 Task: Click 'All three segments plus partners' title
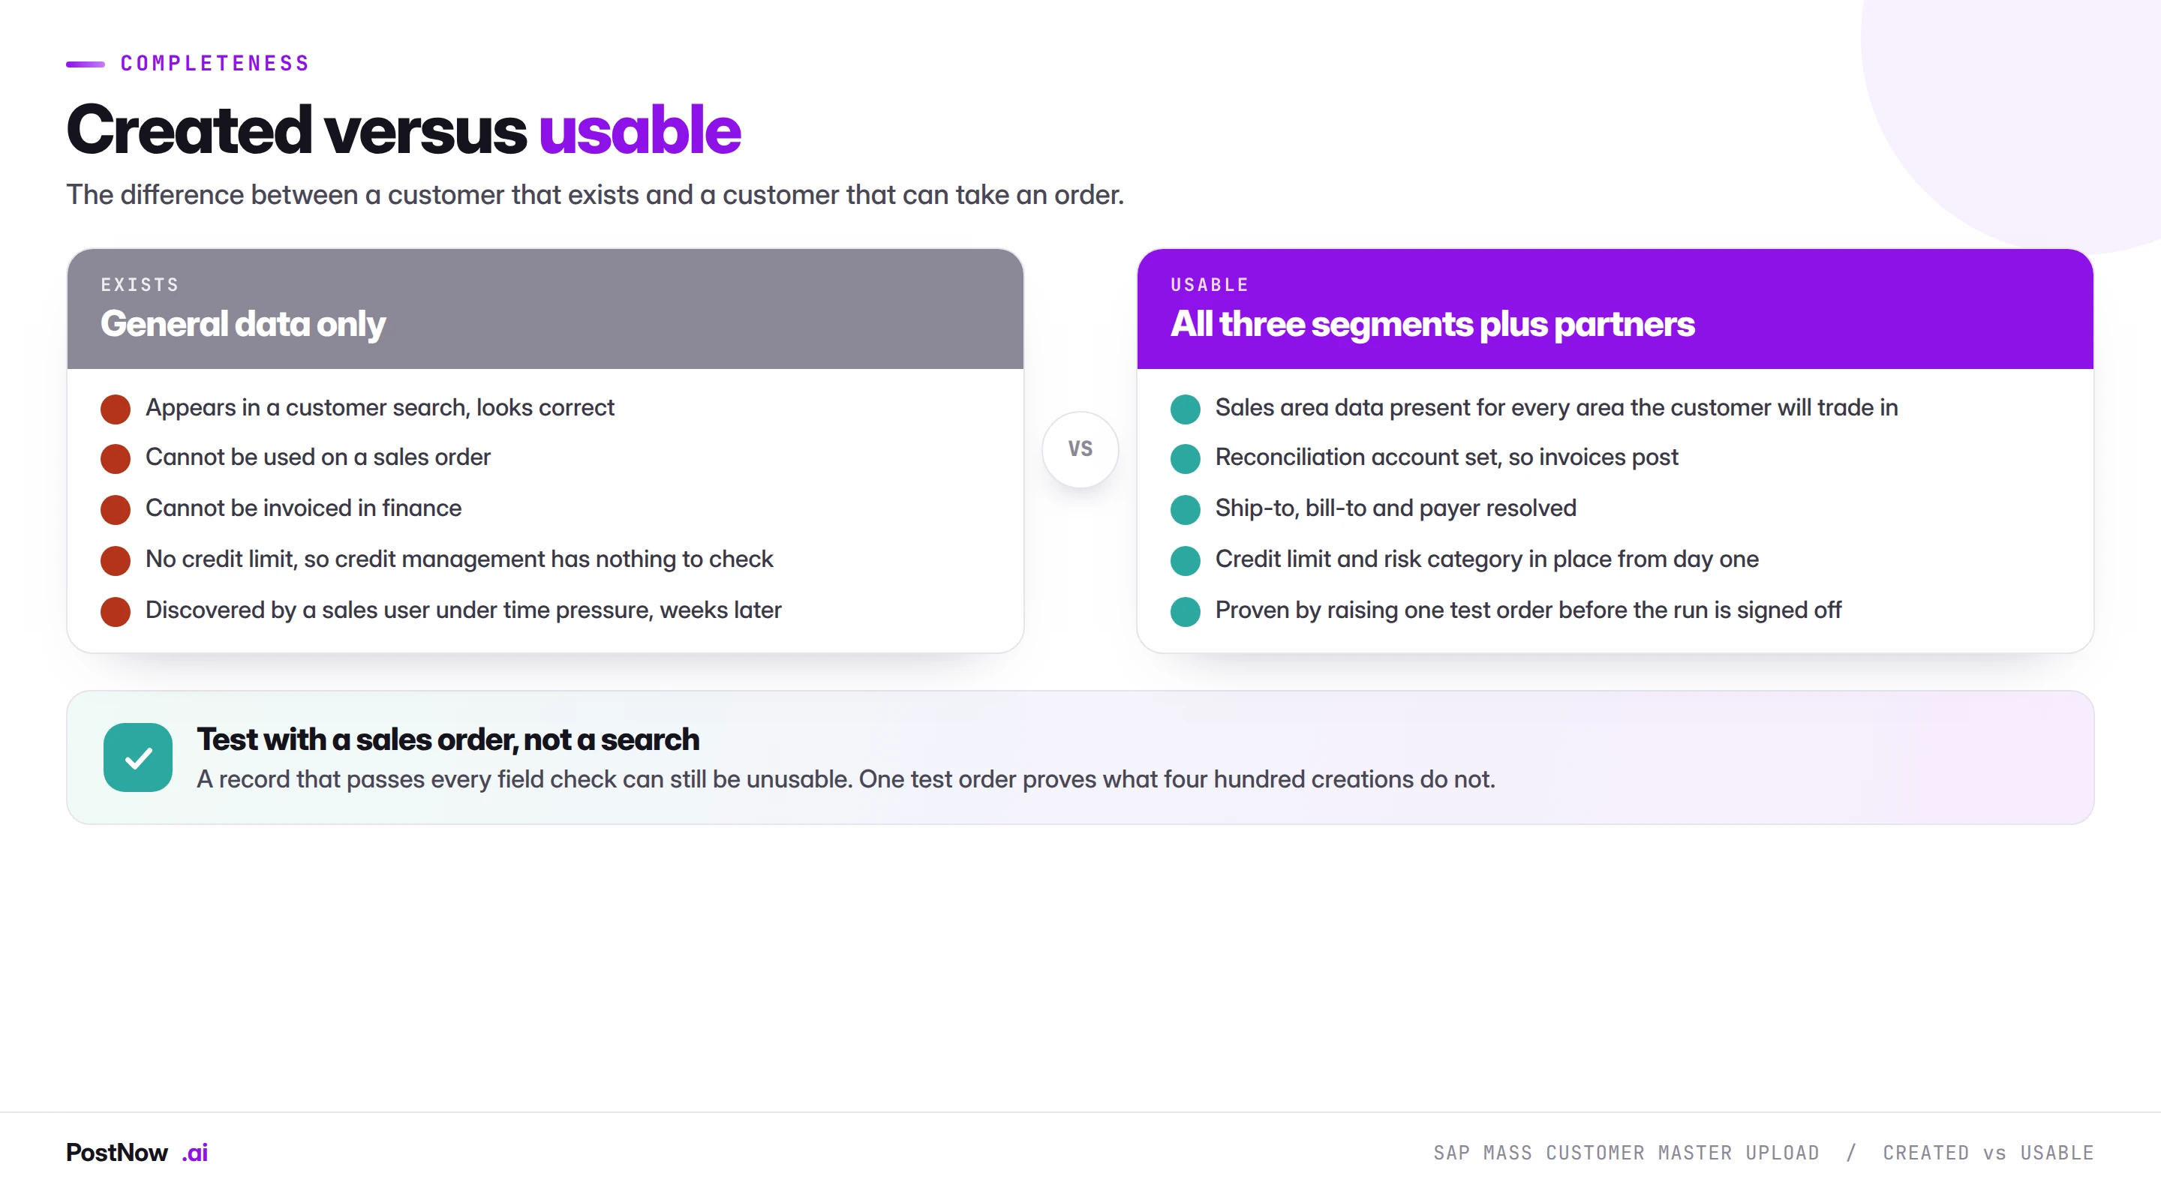click(x=1432, y=324)
